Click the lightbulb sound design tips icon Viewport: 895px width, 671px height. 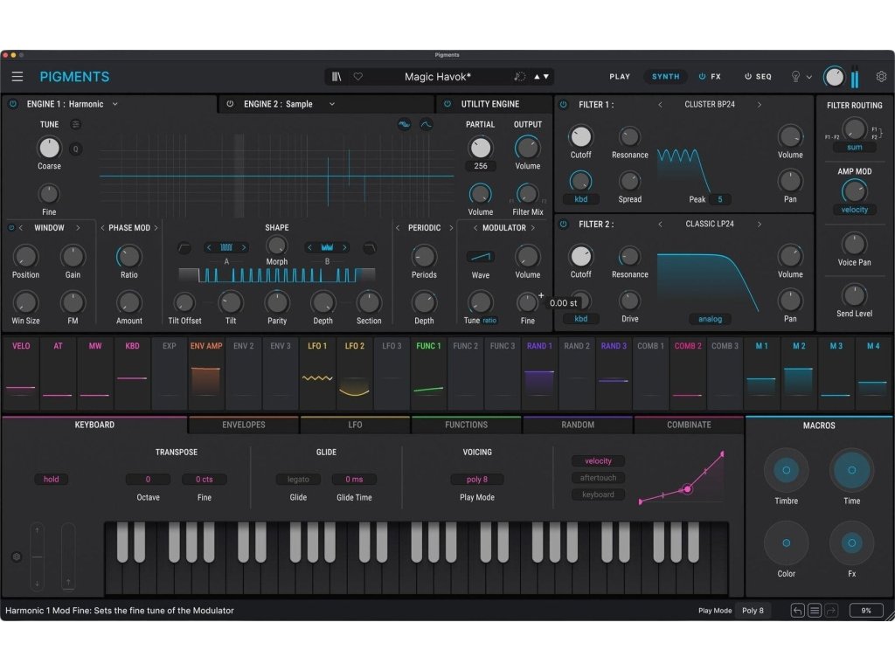click(795, 77)
